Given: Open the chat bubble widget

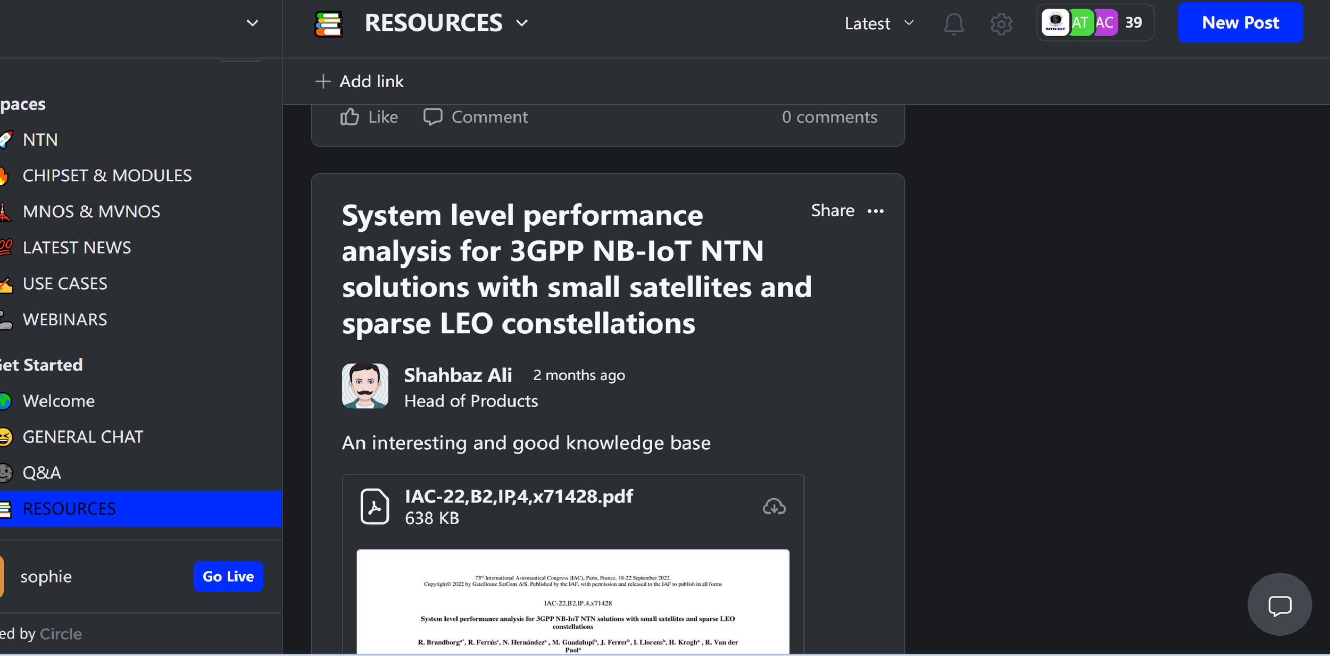Looking at the screenshot, I should click(1279, 604).
